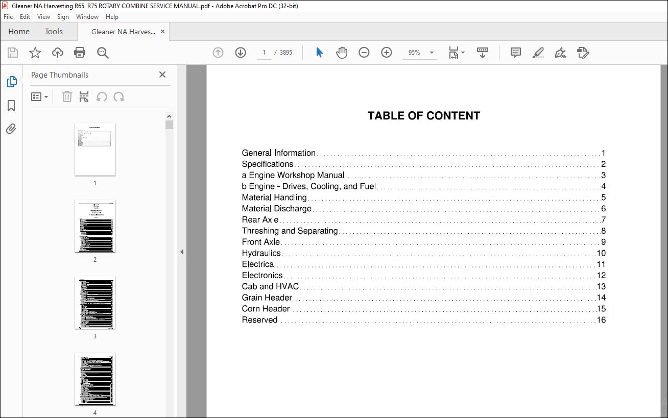Screen dimensions: 668x418
Task: Activate the Hand pan tool
Action: pos(342,53)
